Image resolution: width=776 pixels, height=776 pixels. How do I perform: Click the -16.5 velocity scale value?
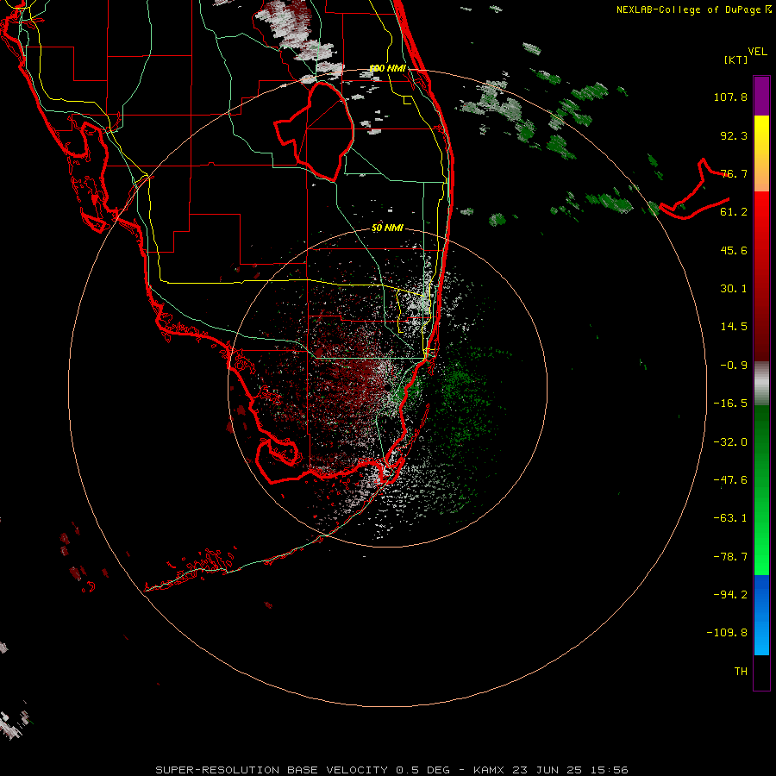730,404
